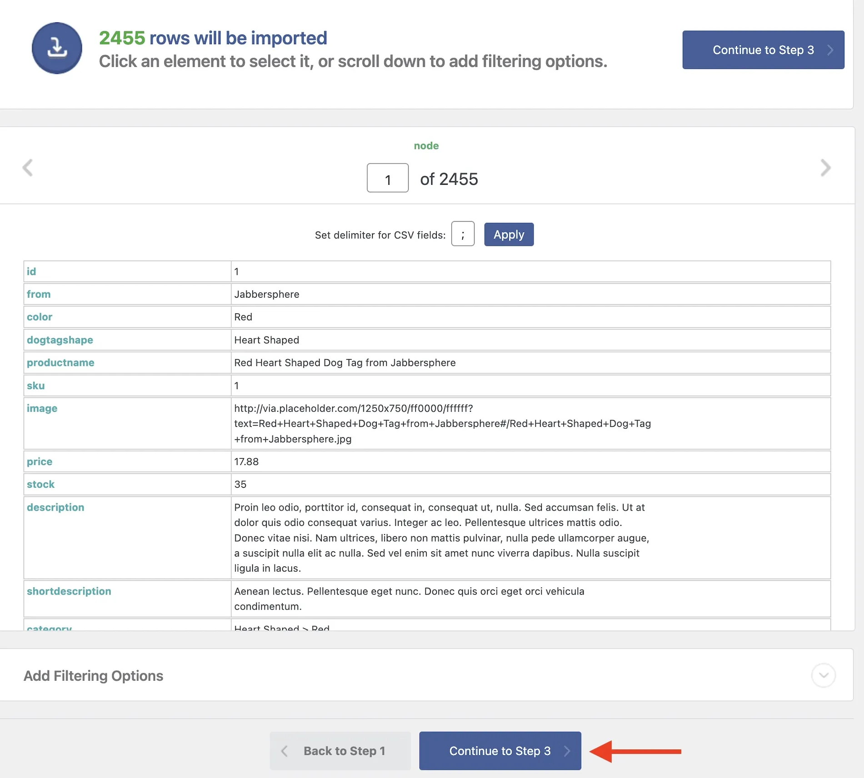This screenshot has width=864, height=778.
Task: Click the blue import download icon
Action: (x=57, y=48)
